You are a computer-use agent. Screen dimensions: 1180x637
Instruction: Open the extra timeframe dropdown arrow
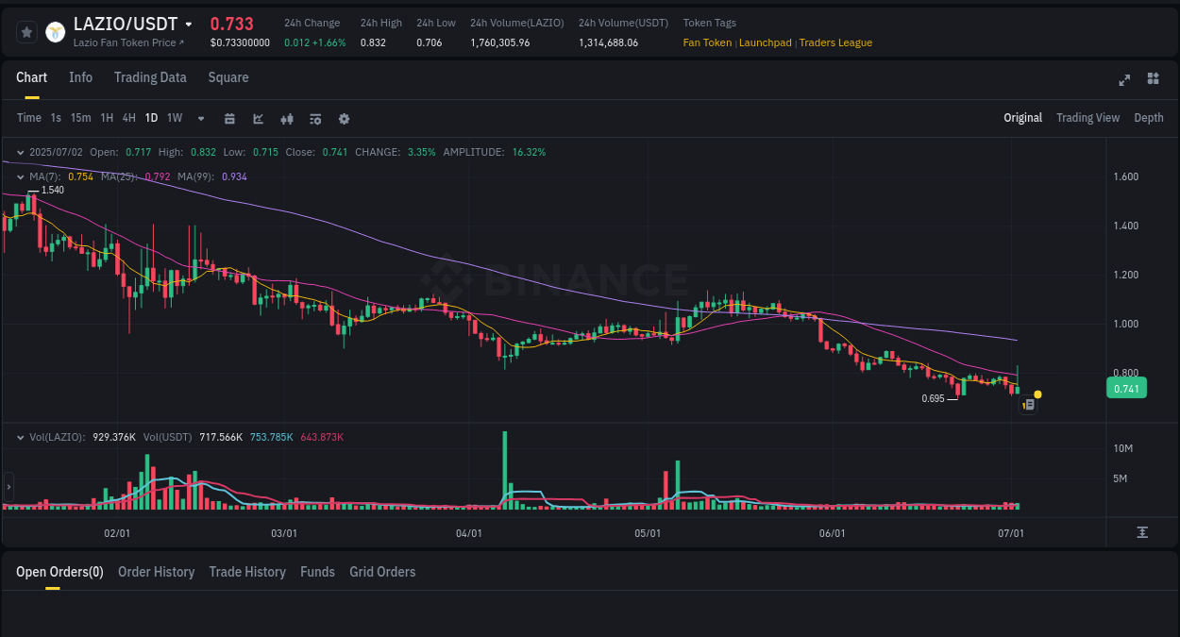click(x=200, y=119)
